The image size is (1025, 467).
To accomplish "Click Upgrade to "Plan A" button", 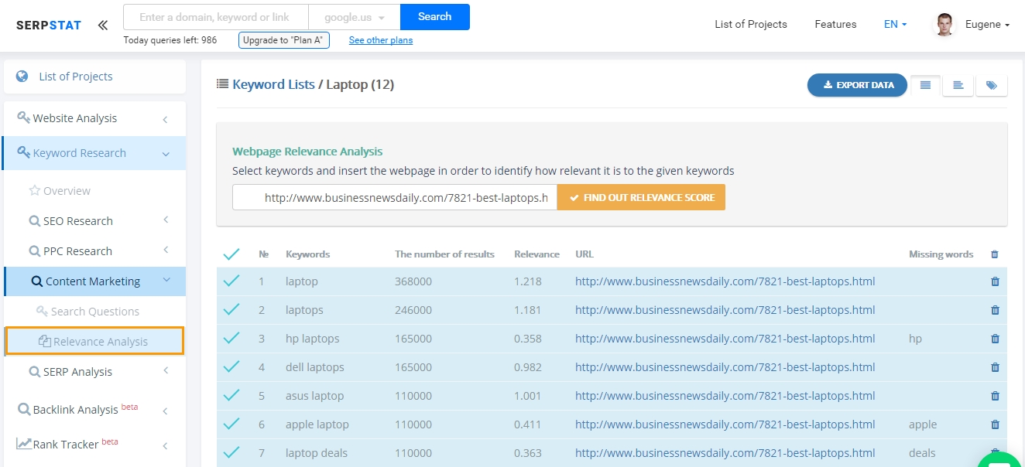I will point(284,40).
